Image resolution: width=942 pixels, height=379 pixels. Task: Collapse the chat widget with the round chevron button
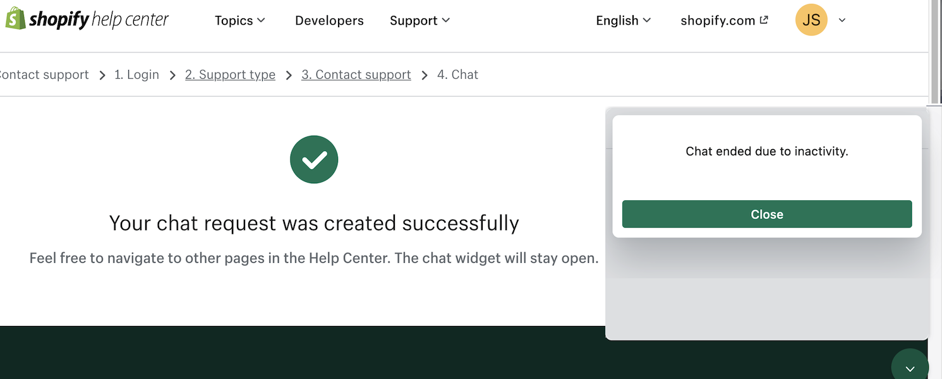pyautogui.click(x=910, y=368)
